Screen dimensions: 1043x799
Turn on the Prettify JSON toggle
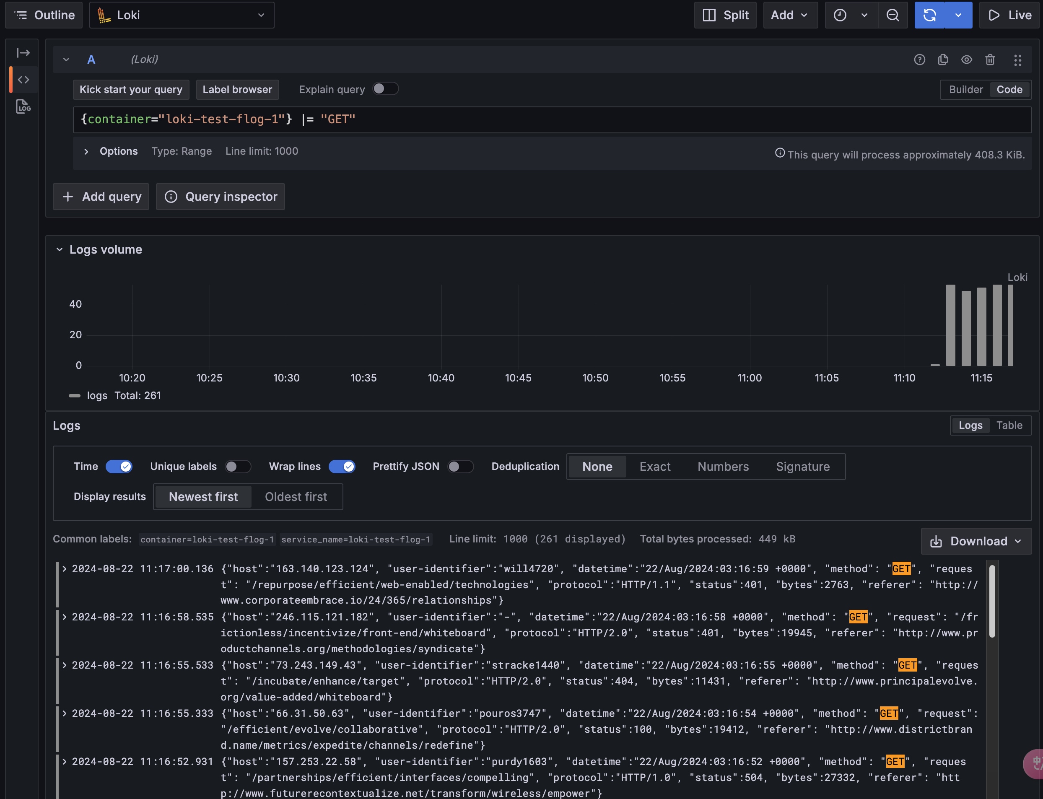tap(460, 466)
